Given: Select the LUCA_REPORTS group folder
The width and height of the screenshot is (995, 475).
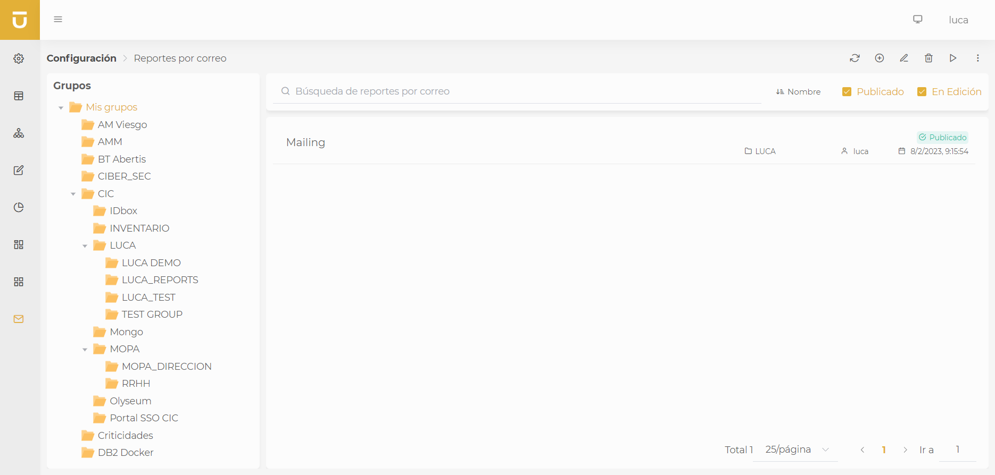Looking at the screenshot, I should [160, 280].
